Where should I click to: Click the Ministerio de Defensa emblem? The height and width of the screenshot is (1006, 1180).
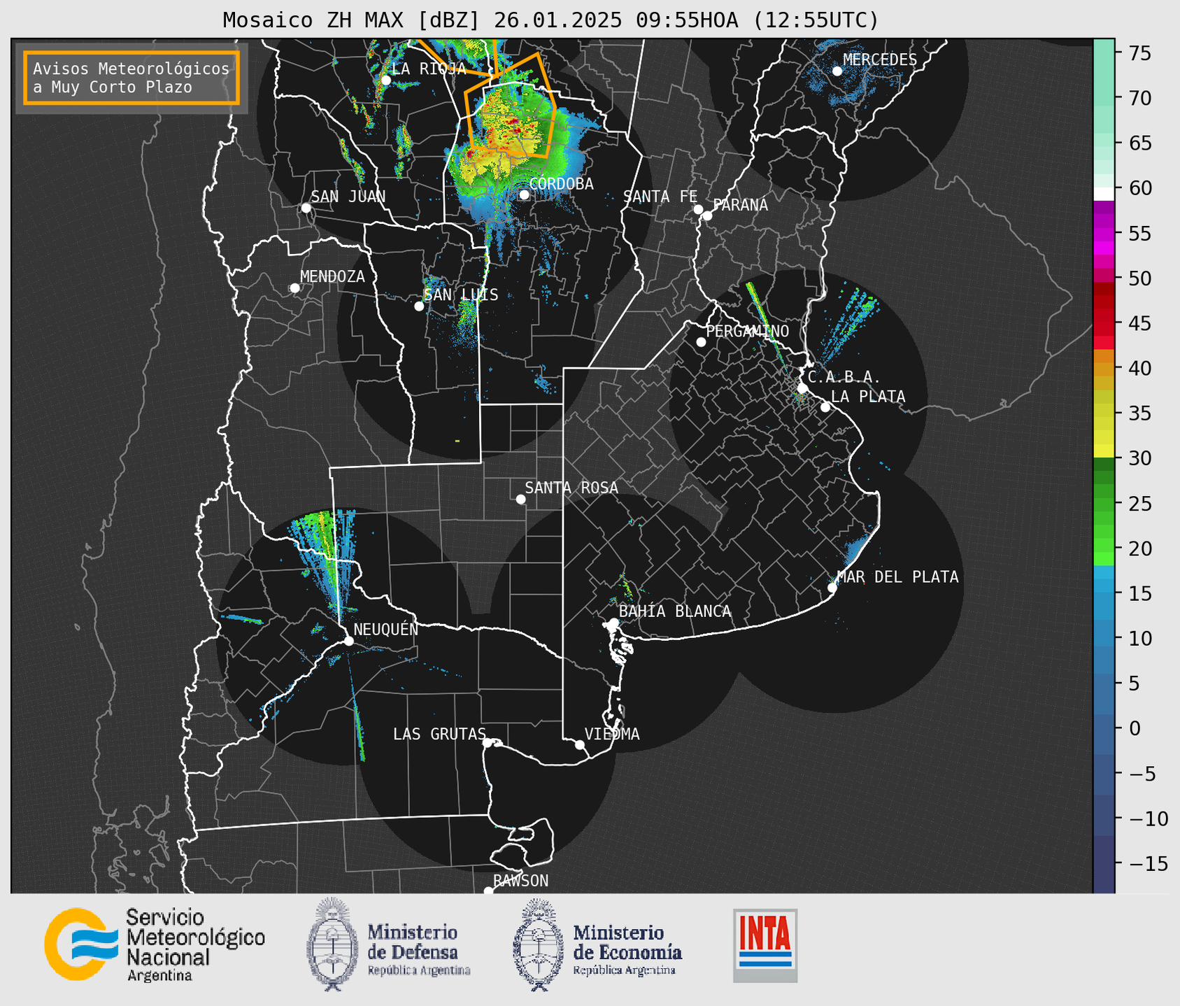(x=332, y=944)
